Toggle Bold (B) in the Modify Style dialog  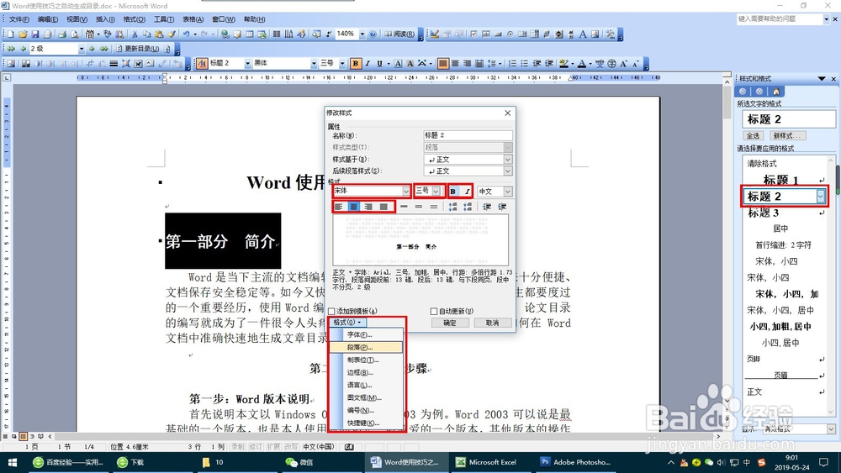(453, 192)
